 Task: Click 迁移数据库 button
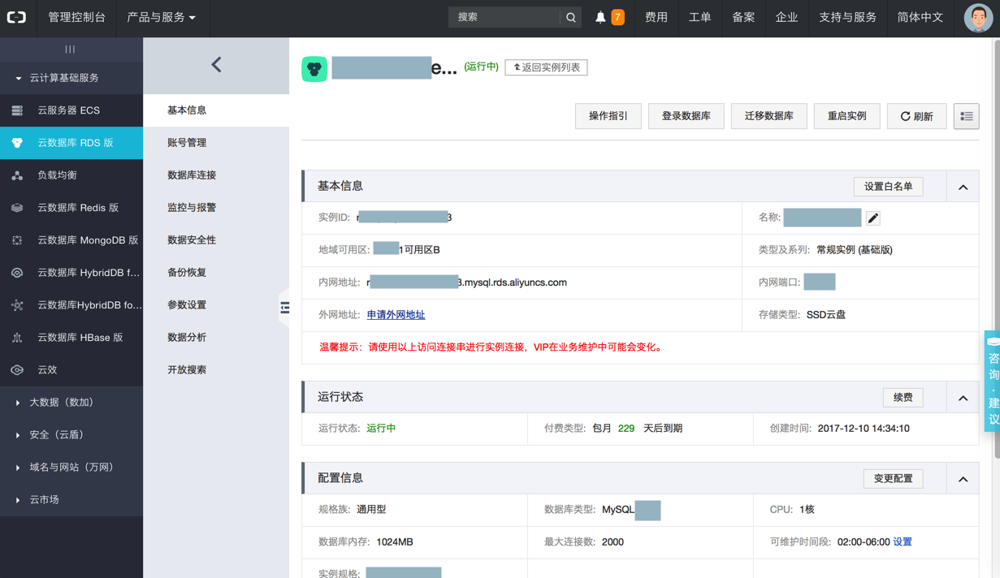tap(769, 116)
